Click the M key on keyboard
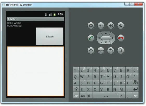Screen dimensions: 146x106 122,89
